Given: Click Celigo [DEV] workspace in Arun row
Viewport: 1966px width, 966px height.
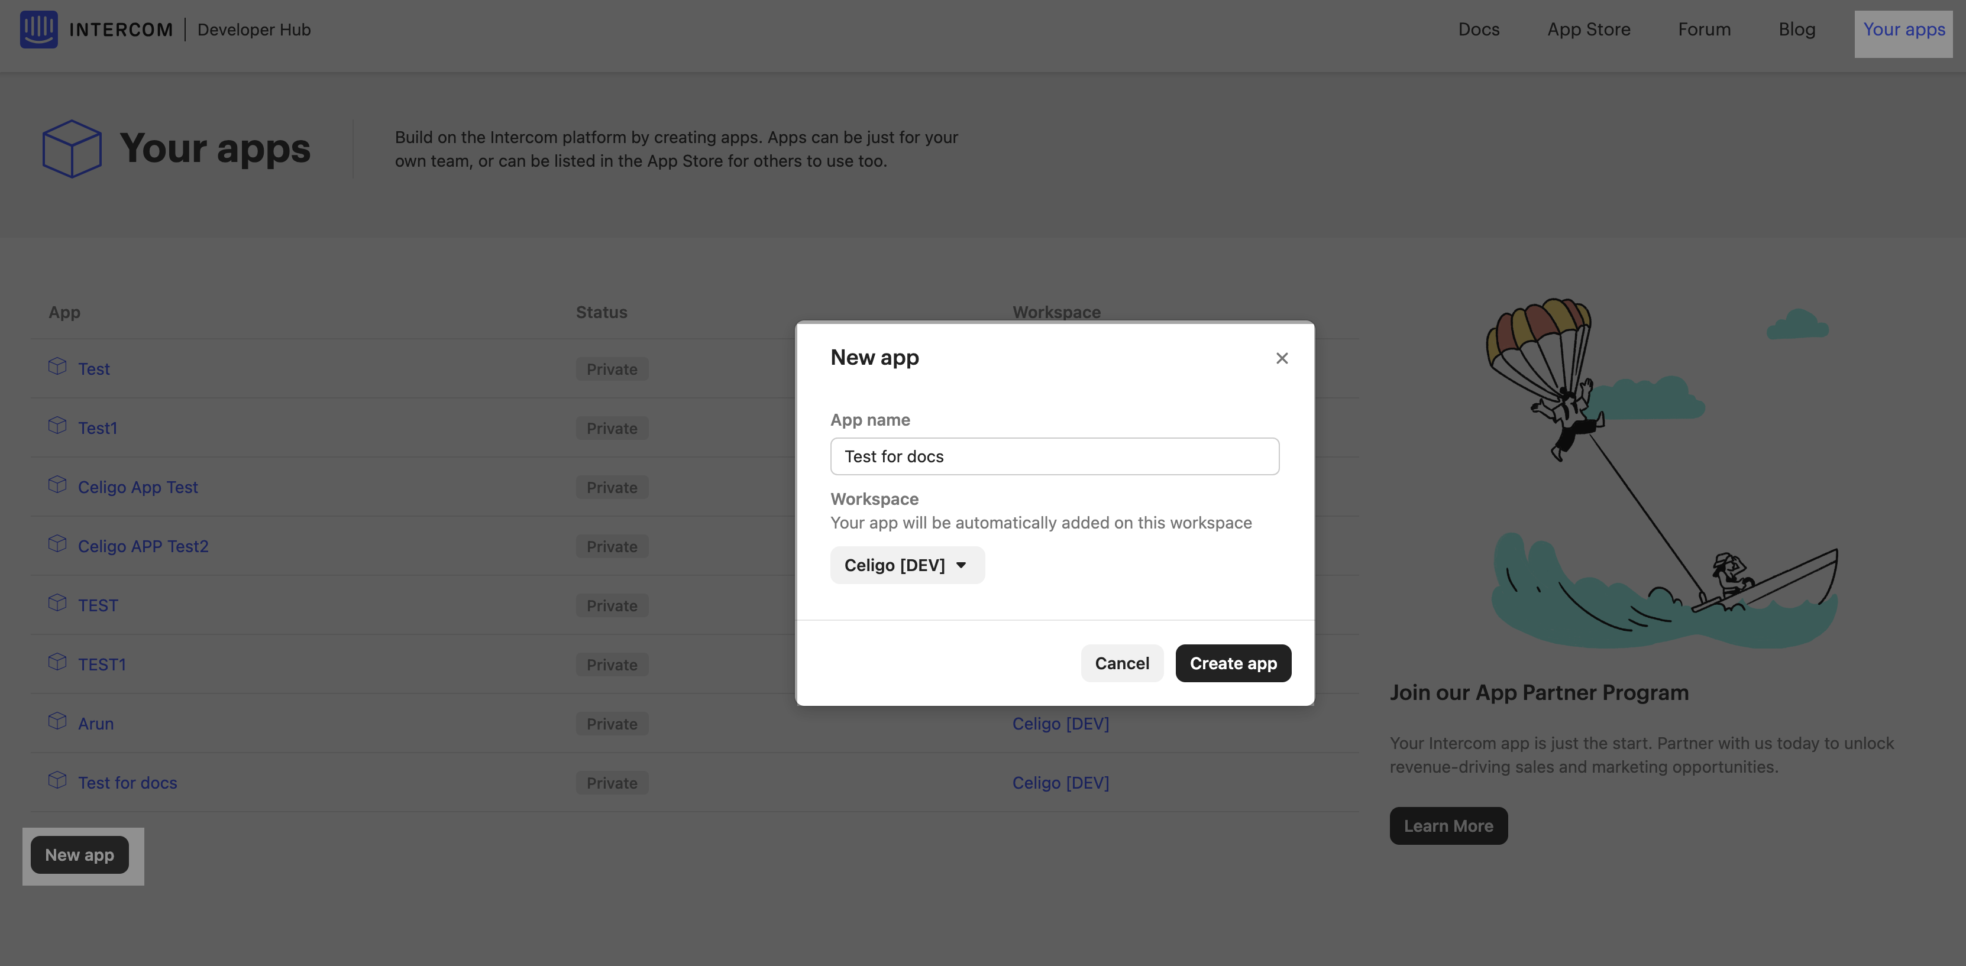Looking at the screenshot, I should 1061,724.
